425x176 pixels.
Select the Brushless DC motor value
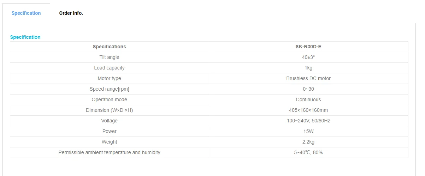coord(308,78)
